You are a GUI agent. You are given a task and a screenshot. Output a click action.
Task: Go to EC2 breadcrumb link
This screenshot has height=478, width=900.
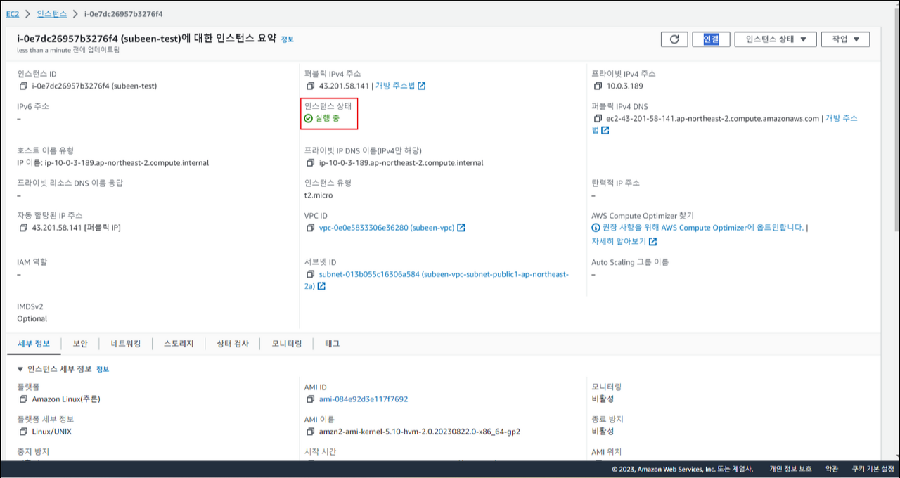(13, 14)
